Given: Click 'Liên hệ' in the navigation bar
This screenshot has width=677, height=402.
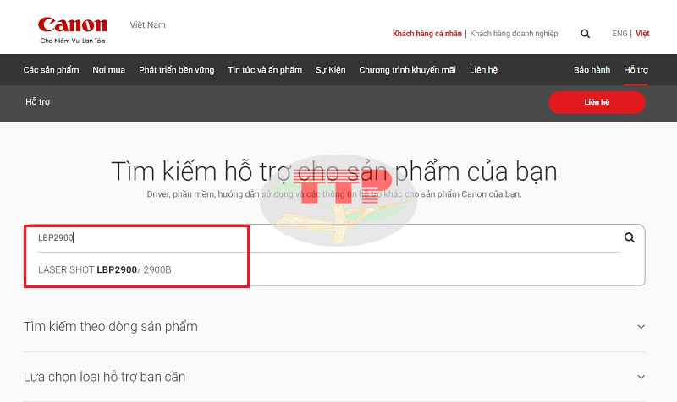Looking at the screenshot, I should point(483,70).
